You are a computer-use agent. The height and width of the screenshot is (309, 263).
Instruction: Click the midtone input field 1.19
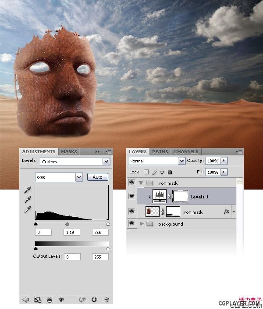[x=72, y=232]
